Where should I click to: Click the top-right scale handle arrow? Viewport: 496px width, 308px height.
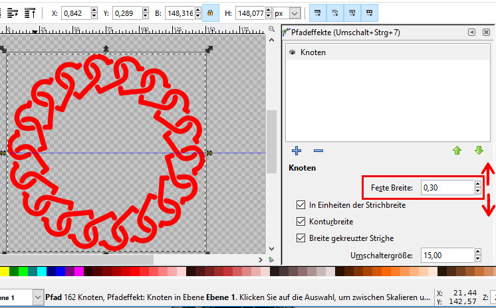point(209,49)
